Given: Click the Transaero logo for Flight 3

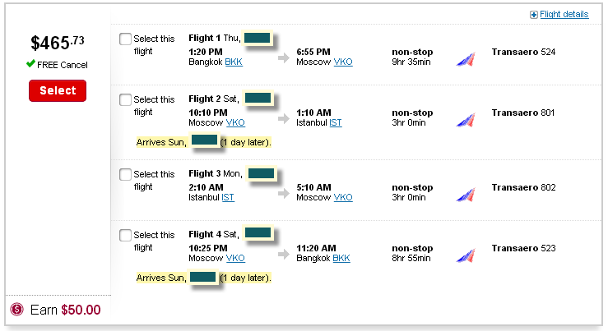Looking at the screenshot, I should [x=466, y=194].
